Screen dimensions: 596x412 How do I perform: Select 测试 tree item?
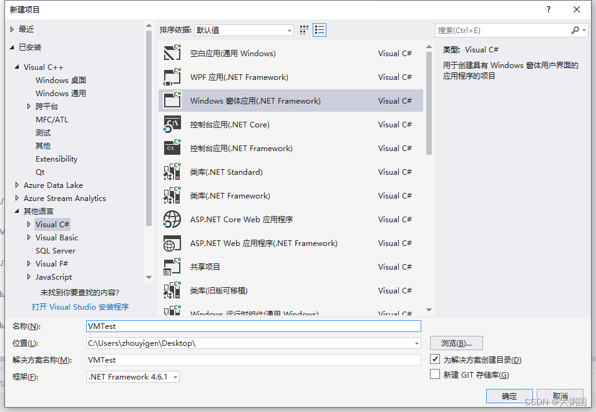[43, 132]
